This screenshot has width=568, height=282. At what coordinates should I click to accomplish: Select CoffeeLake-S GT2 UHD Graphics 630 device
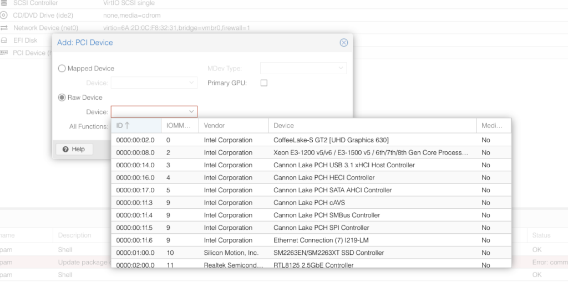(331, 140)
